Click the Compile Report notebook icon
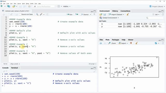Image resolution: width=166 pixels, height=93 pixels. tap(48, 14)
